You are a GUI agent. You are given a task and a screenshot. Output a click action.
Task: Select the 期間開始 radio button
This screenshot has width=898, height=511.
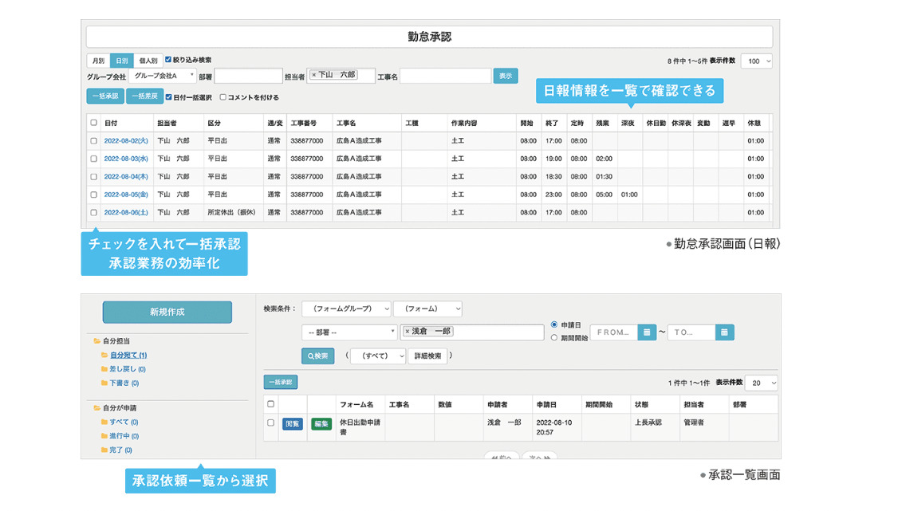click(553, 338)
